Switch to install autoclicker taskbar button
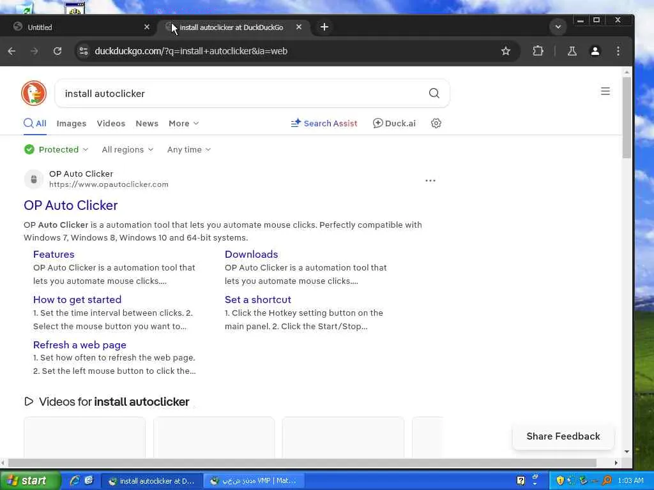Viewport: 654px width, 490px height. pyautogui.click(x=152, y=481)
